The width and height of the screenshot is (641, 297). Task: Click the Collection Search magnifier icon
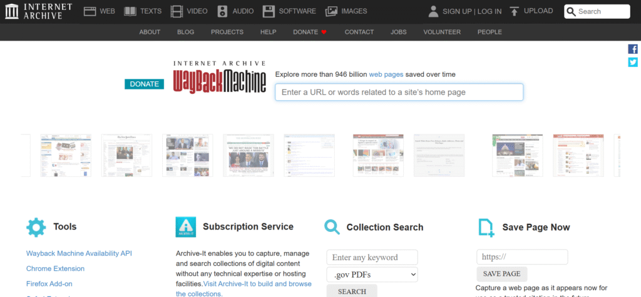click(332, 227)
